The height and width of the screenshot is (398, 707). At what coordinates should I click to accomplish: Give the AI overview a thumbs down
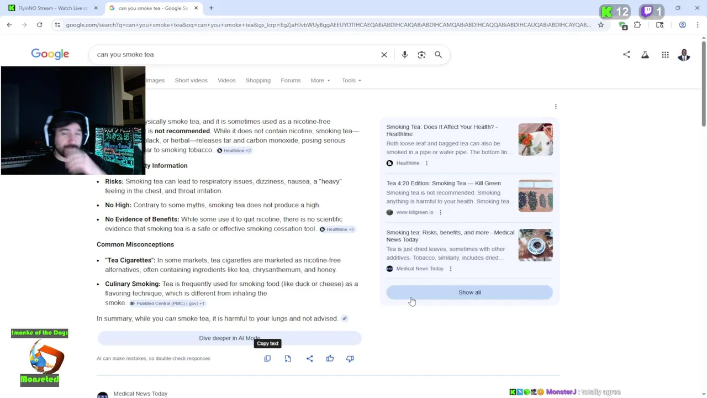[350, 359]
